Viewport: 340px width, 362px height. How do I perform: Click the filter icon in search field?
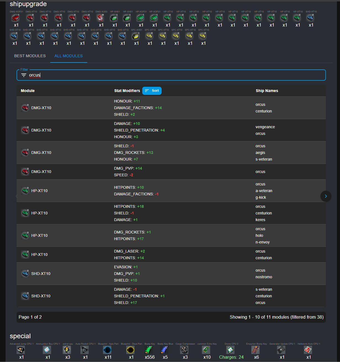click(x=24, y=75)
